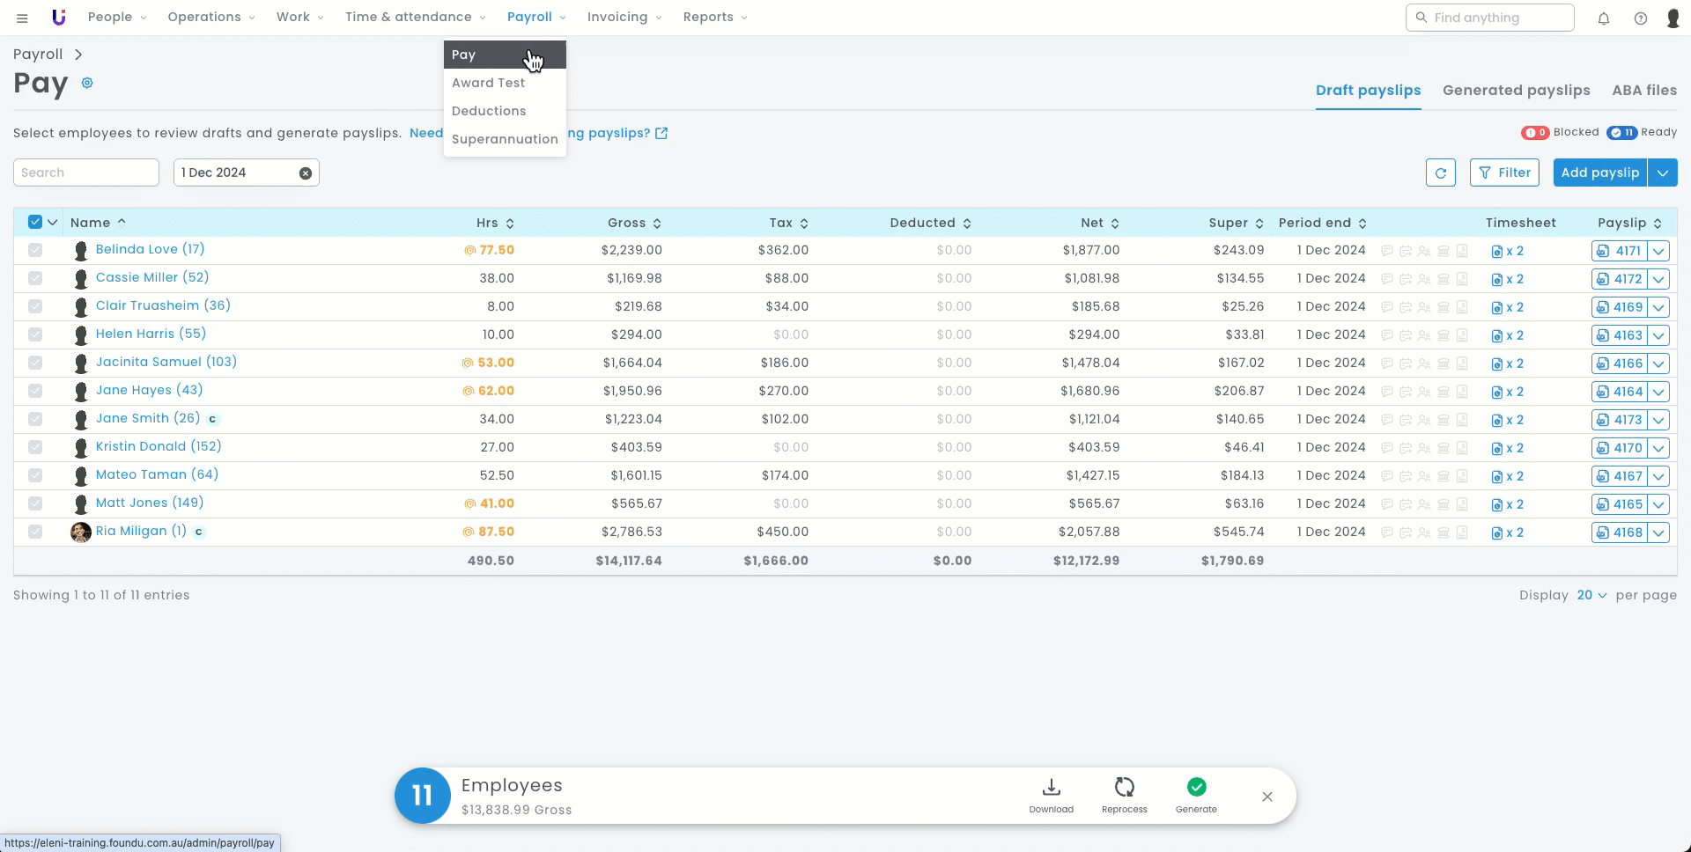Image resolution: width=1691 pixels, height=852 pixels.
Task: Open the hamburger menu icon
Action: click(22, 18)
